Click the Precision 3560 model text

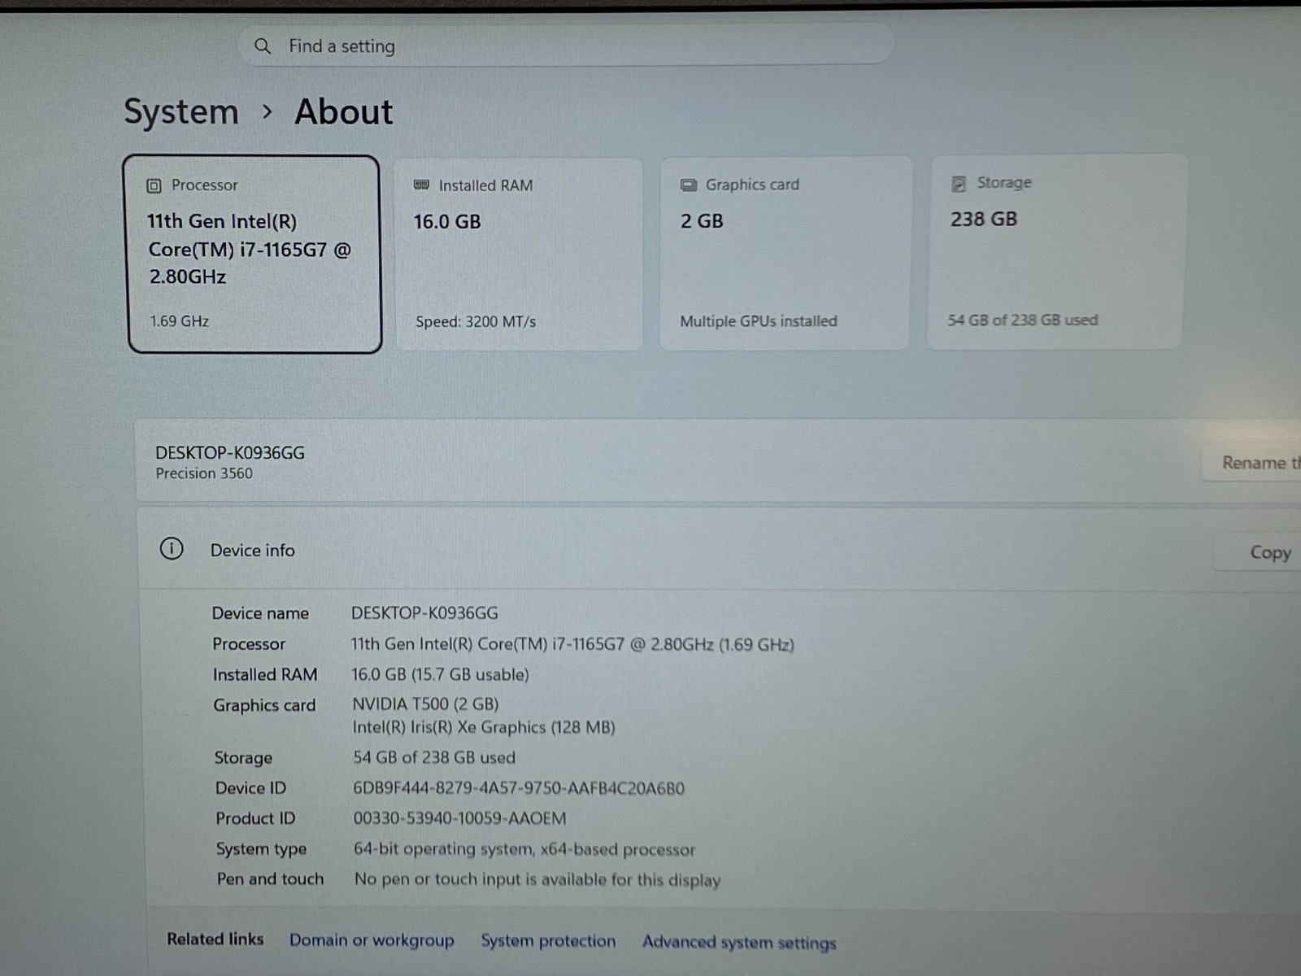pyautogui.click(x=204, y=473)
